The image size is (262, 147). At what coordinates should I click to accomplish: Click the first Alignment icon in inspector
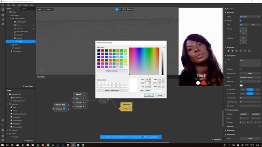coord(228,51)
